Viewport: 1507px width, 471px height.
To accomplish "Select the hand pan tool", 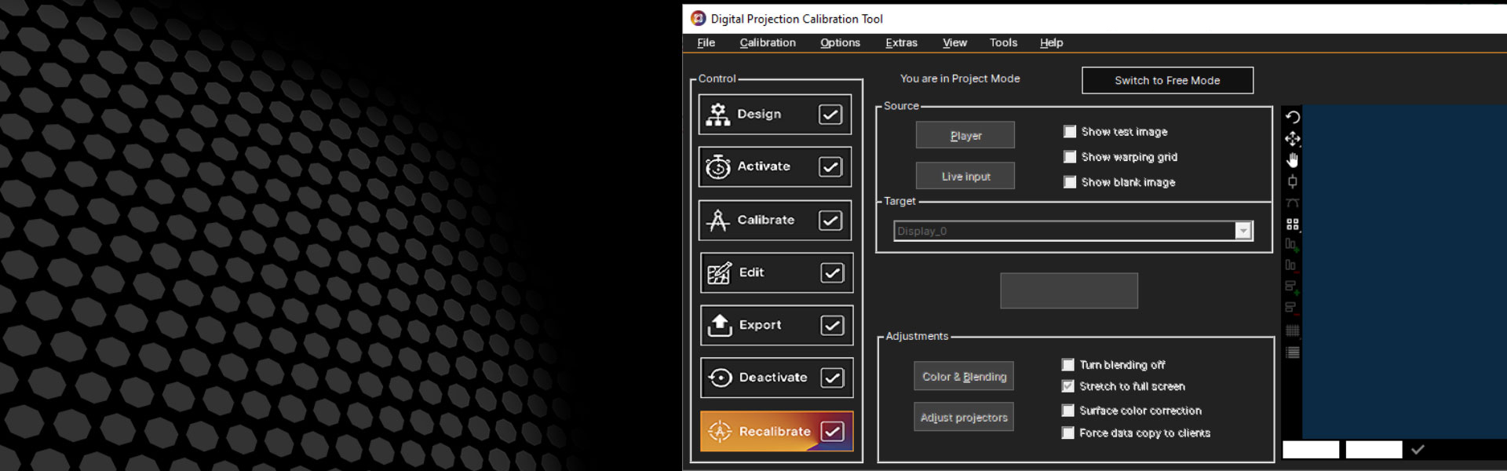I will coord(1292,160).
